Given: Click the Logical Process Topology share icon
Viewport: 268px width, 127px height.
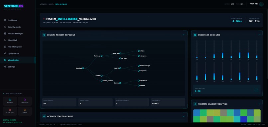Looking at the screenshot, I should (44, 35).
